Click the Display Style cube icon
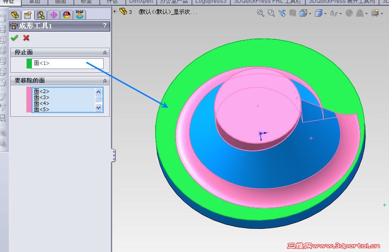The height and width of the screenshot is (252, 389). [x=319, y=13]
